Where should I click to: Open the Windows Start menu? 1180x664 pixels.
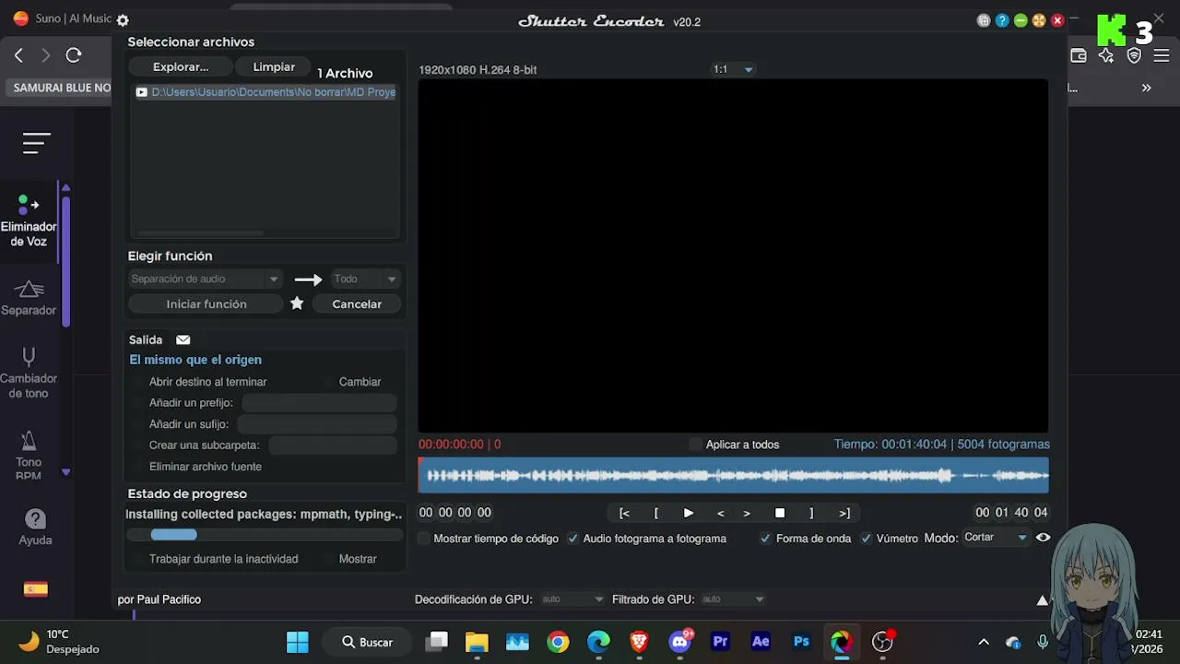[298, 642]
